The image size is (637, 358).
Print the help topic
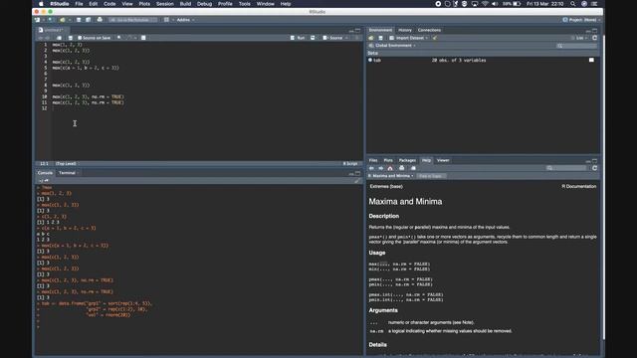pos(402,168)
